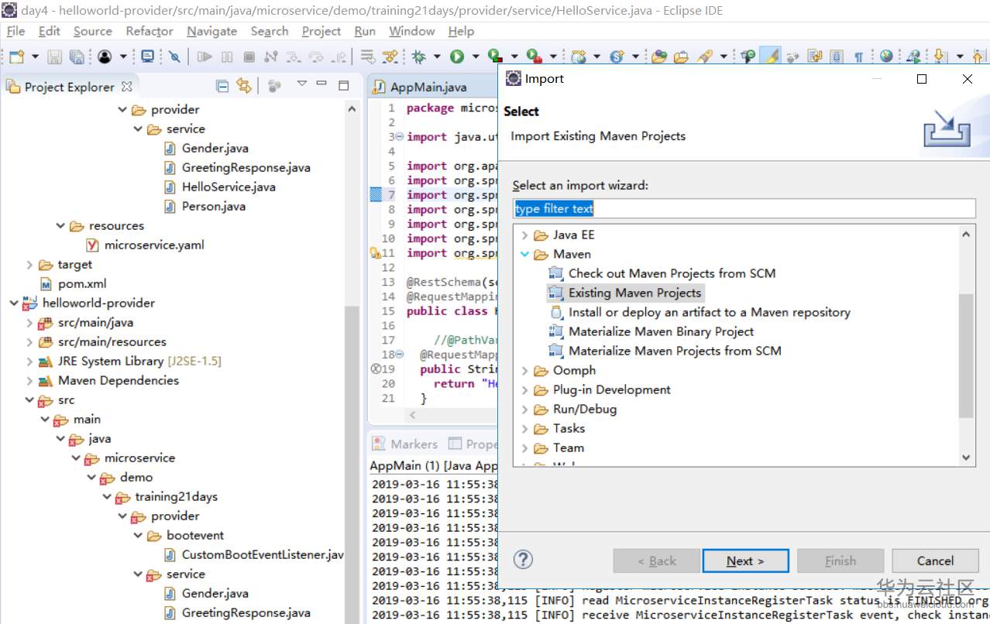Open the Refactor menu

click(150, 31)
